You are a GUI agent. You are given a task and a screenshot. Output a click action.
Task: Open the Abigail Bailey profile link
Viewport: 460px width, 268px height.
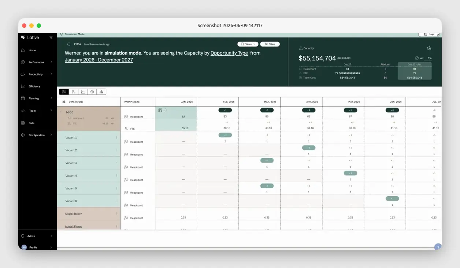pos(73,214)
